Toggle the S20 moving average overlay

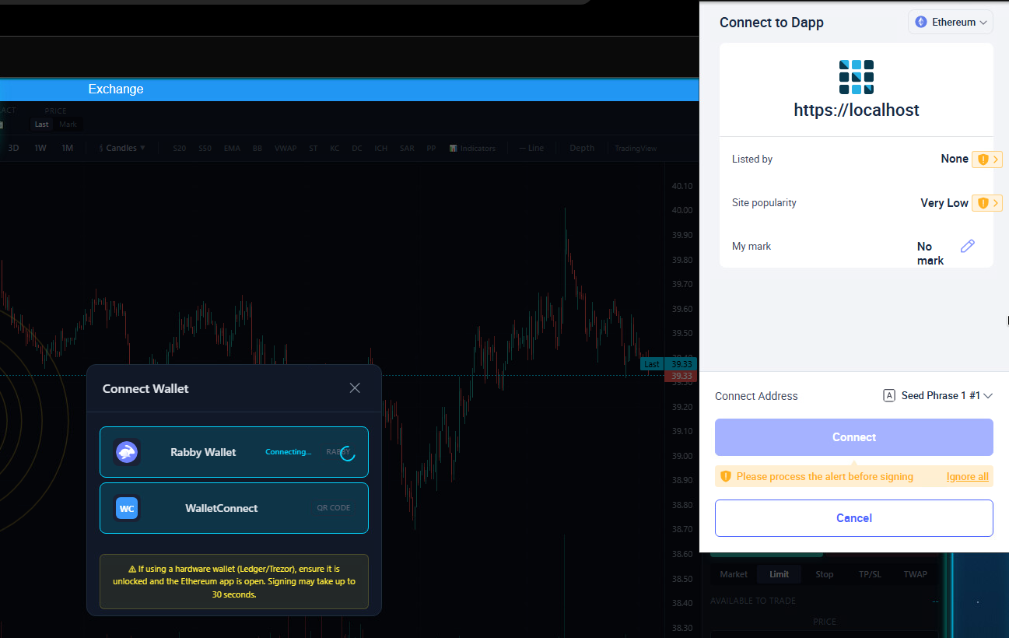(x=180, y=148)
